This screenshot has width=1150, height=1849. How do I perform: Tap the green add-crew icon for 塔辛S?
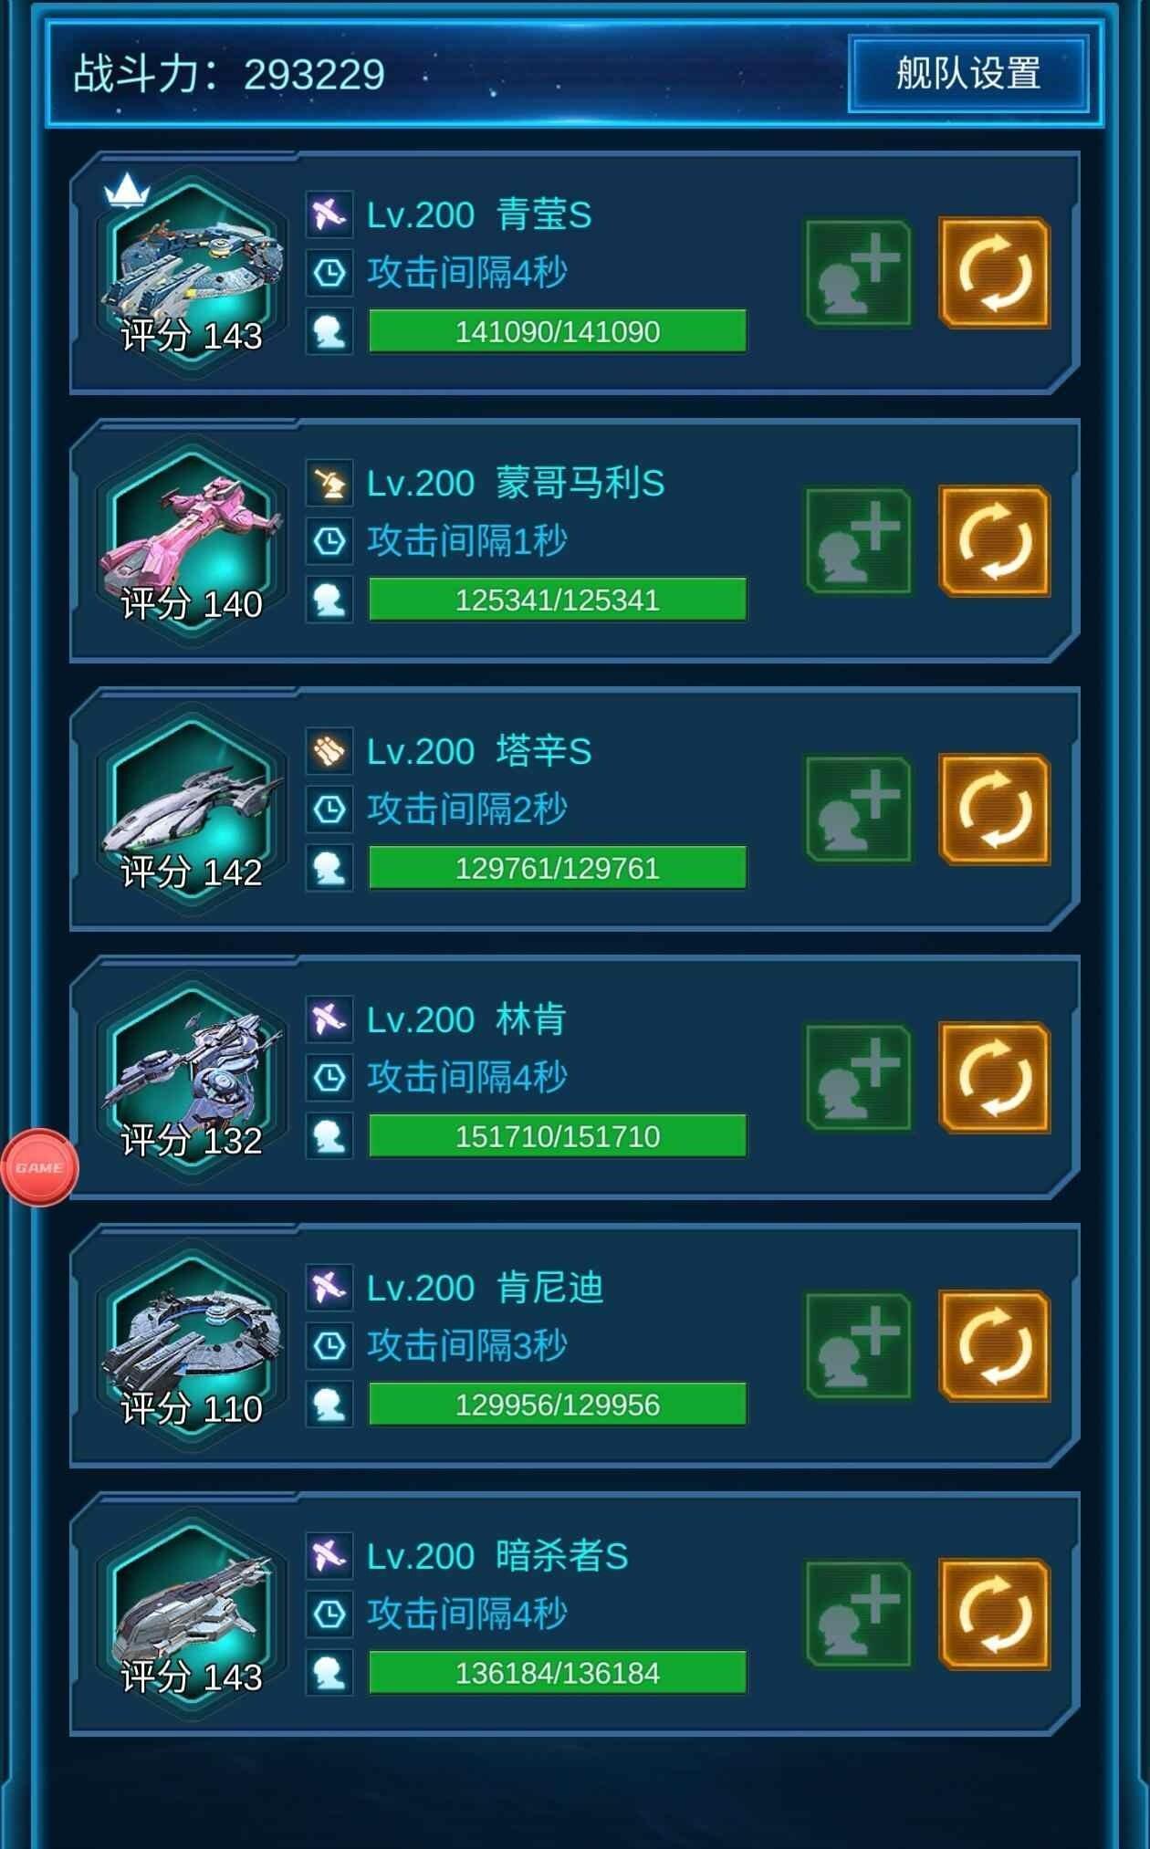pyautogui.click(x=858, y=810)
